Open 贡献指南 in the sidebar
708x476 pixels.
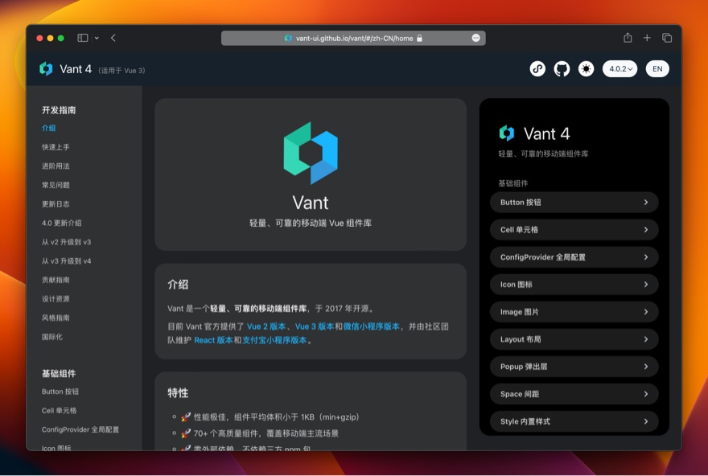tap(56, 280)
